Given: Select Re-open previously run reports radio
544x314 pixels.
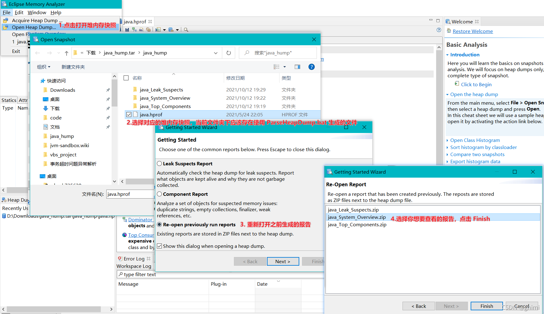Looking at the screenshot, I should (x=159, y=224).
